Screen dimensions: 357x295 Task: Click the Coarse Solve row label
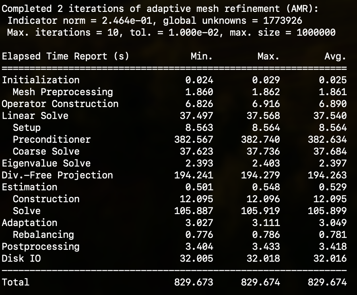coord(46,151)
